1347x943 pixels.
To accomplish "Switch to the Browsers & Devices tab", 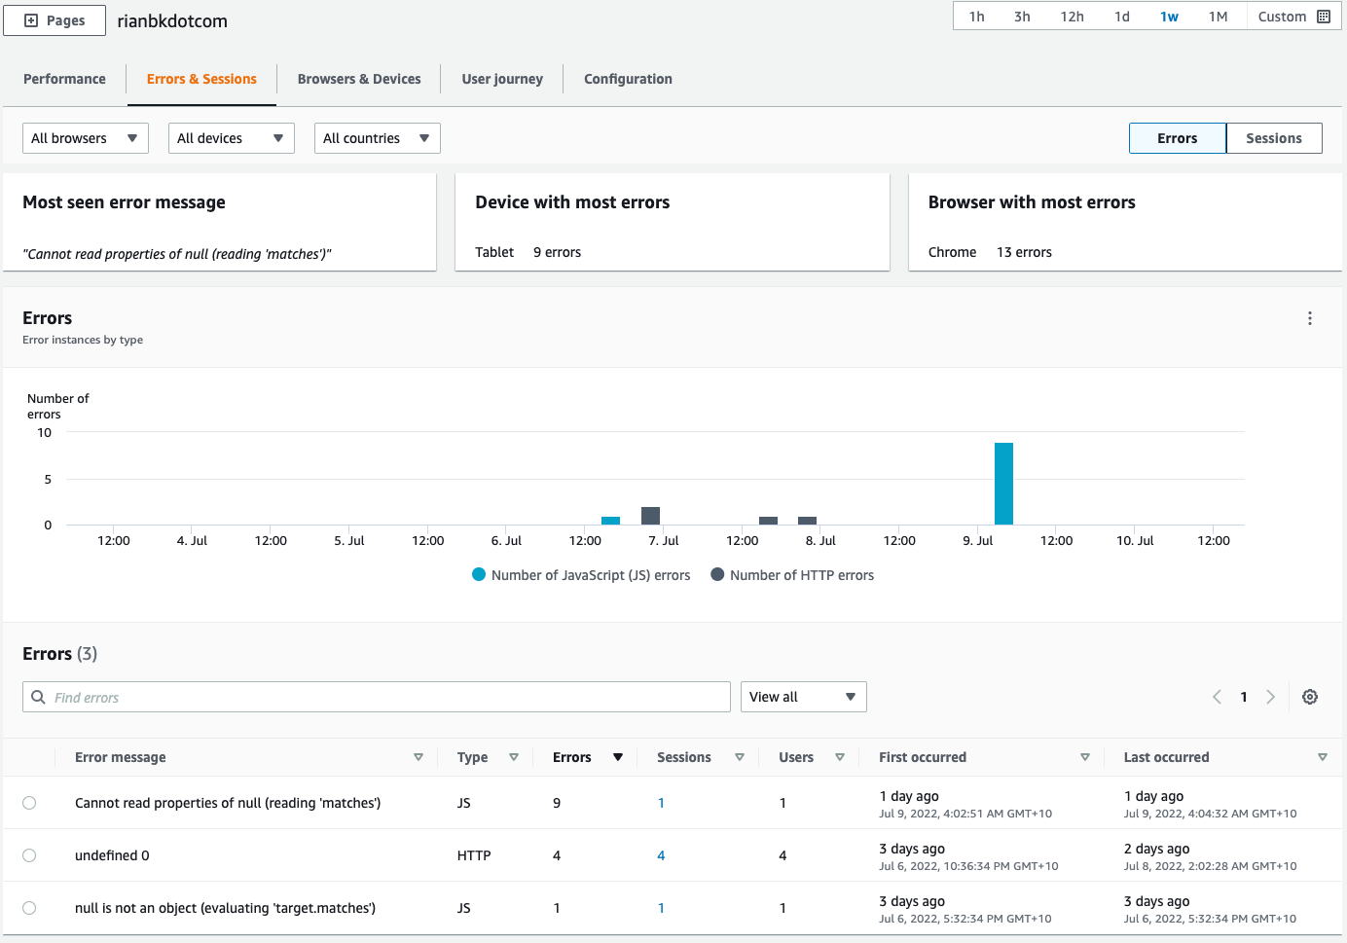I will tap(359, 79).
